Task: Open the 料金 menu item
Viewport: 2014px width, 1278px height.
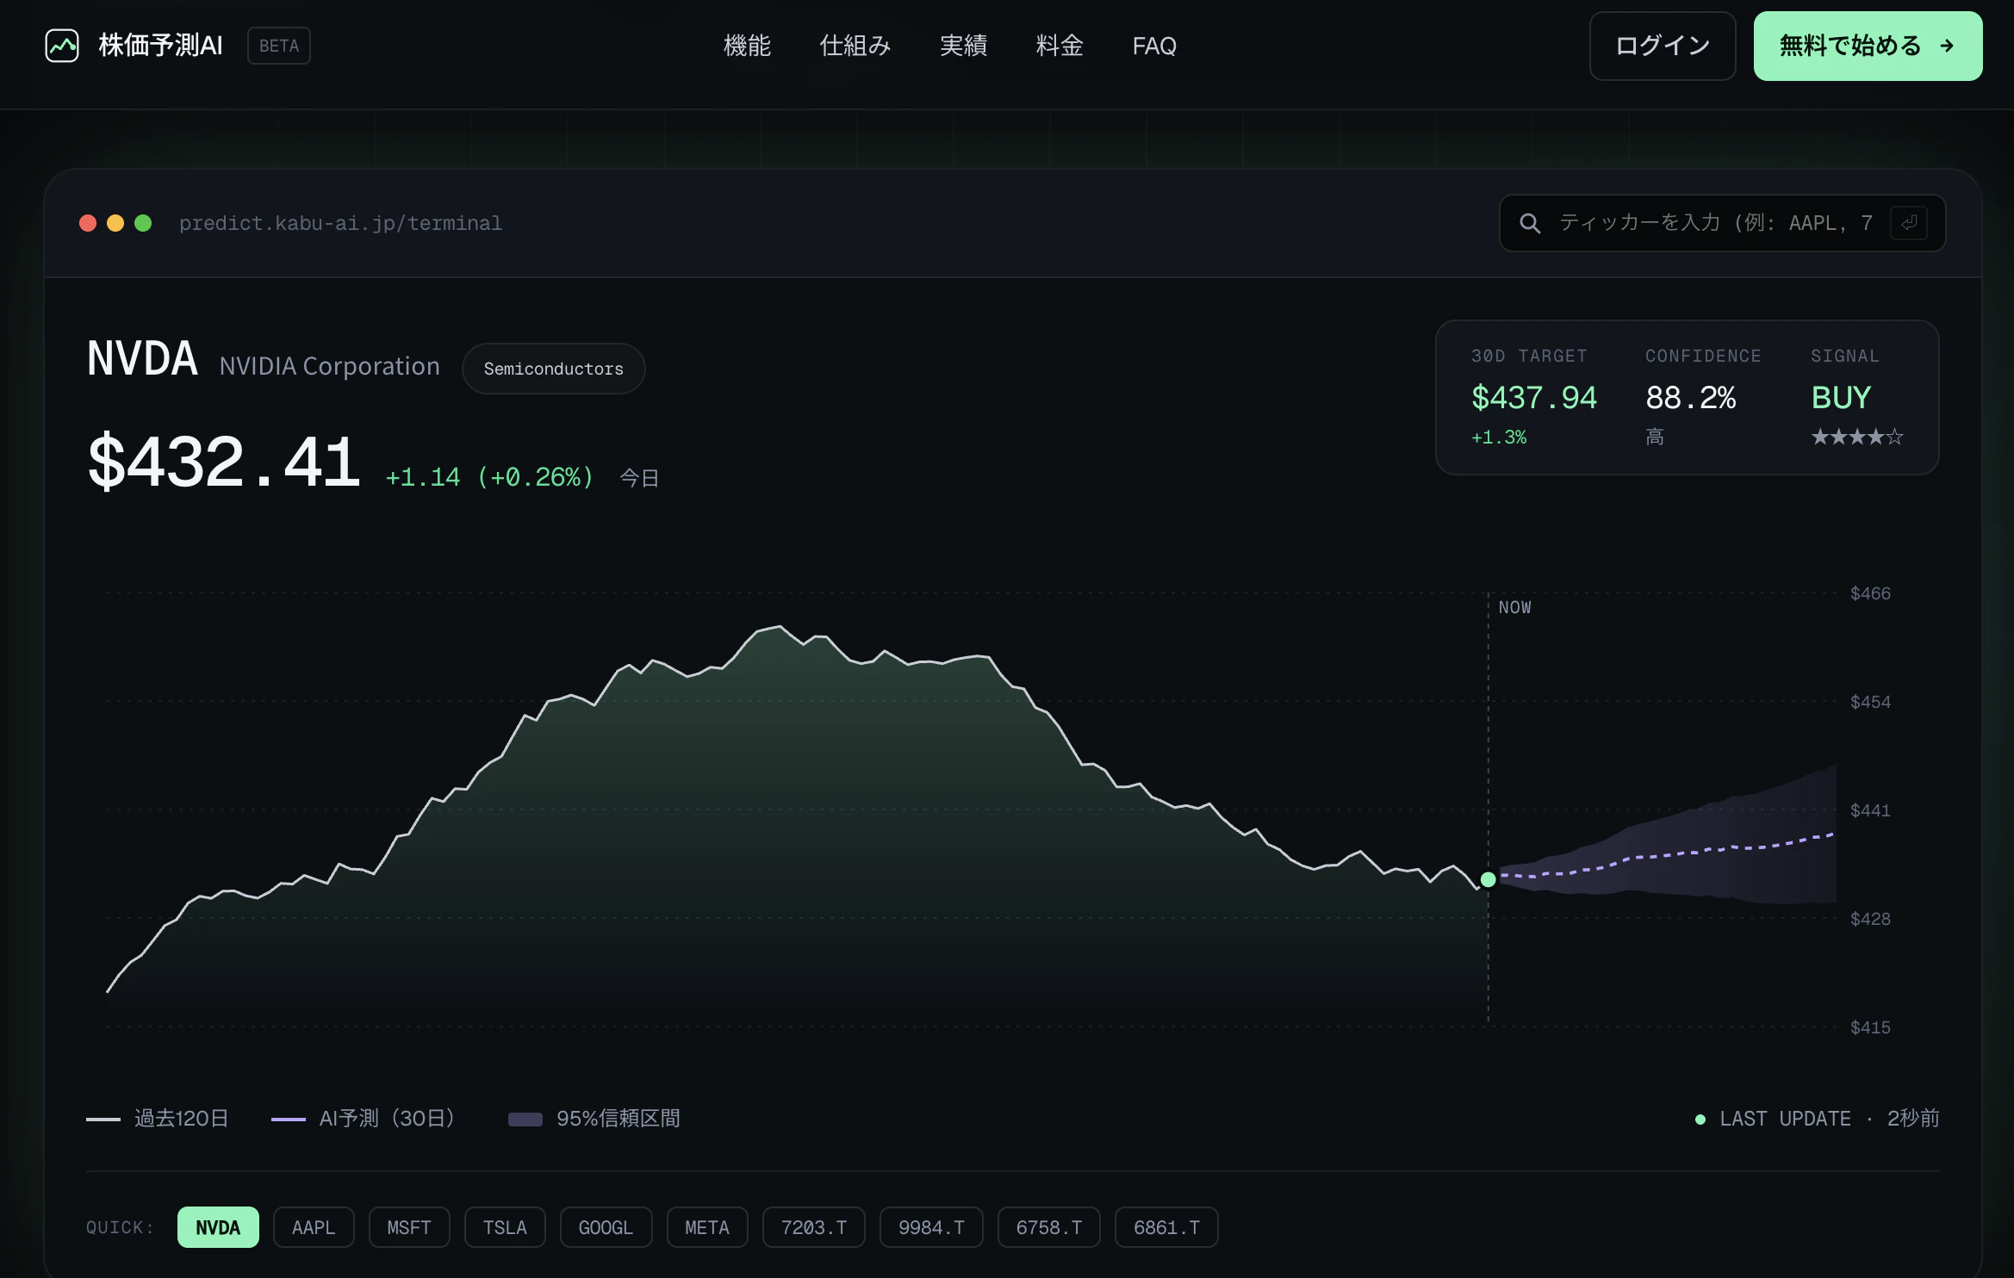Action: 1060,46
